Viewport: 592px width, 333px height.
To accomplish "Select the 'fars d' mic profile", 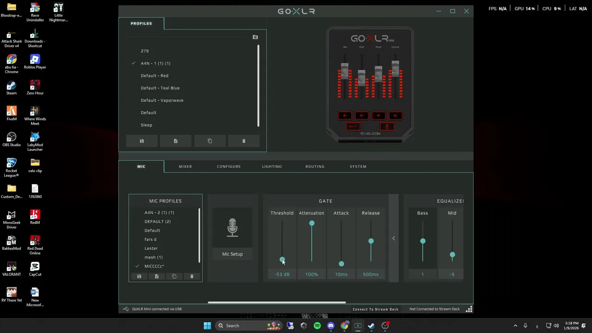I will [150, 240].
